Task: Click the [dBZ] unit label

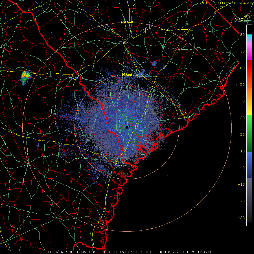Action: [240, 19]
